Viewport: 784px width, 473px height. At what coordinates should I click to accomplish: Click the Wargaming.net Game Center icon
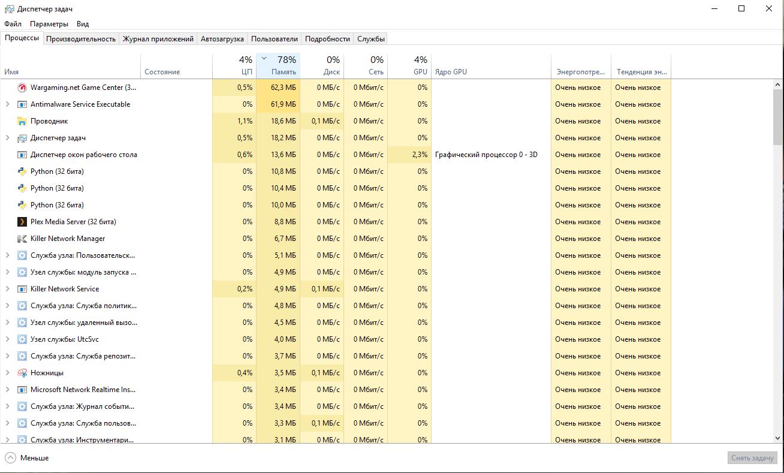(22, 88)
